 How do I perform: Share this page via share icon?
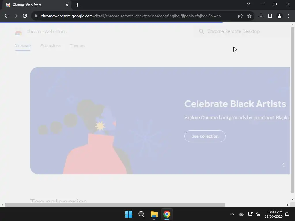[240, 16]
